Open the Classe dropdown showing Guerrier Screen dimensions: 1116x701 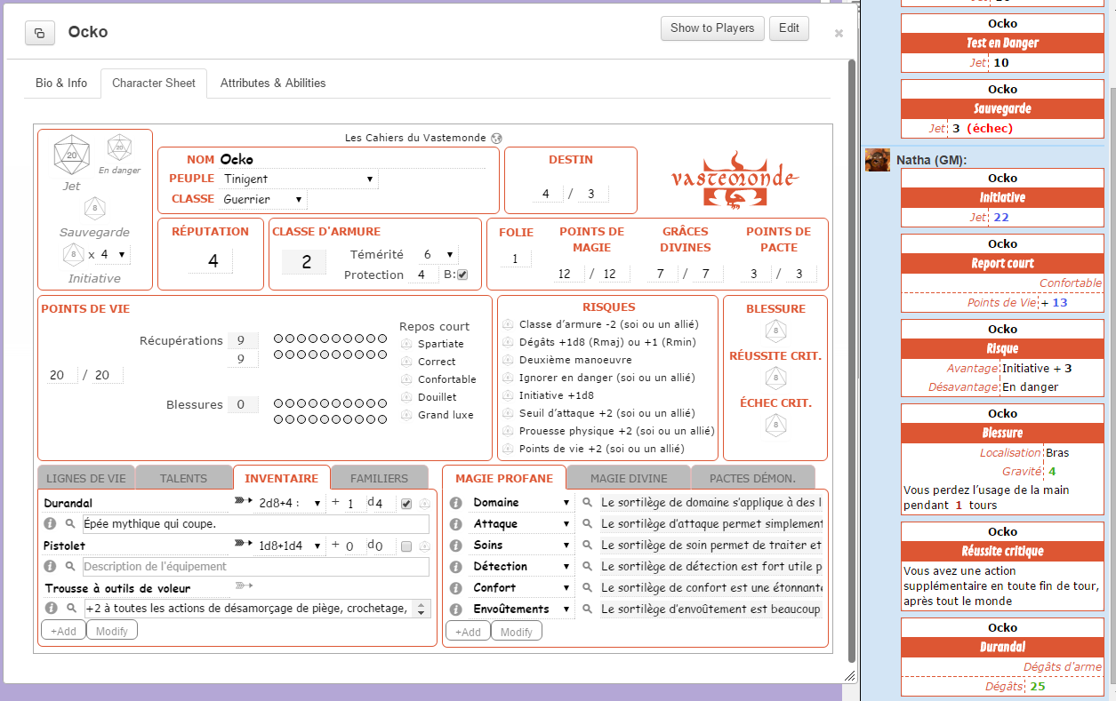pyautogui.click(x=263, y=199)
